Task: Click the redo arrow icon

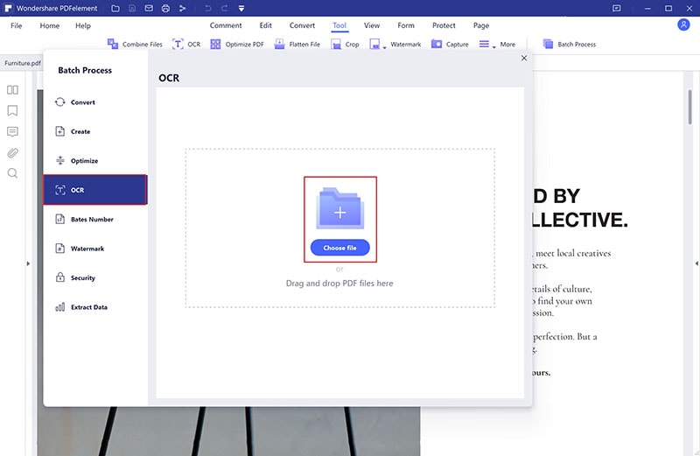Action: [x=224, y=8]
